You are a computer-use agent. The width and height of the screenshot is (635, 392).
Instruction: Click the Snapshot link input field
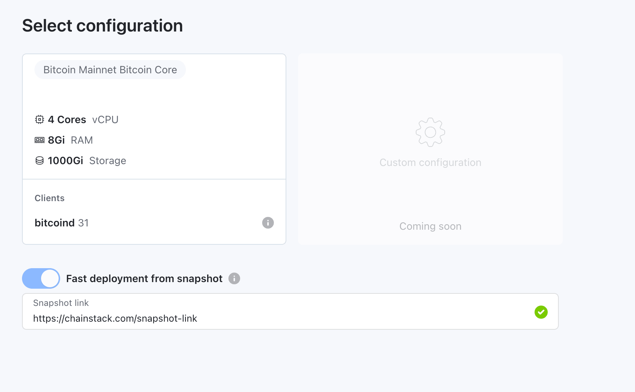pyautogui.click(x=290, y=311)
